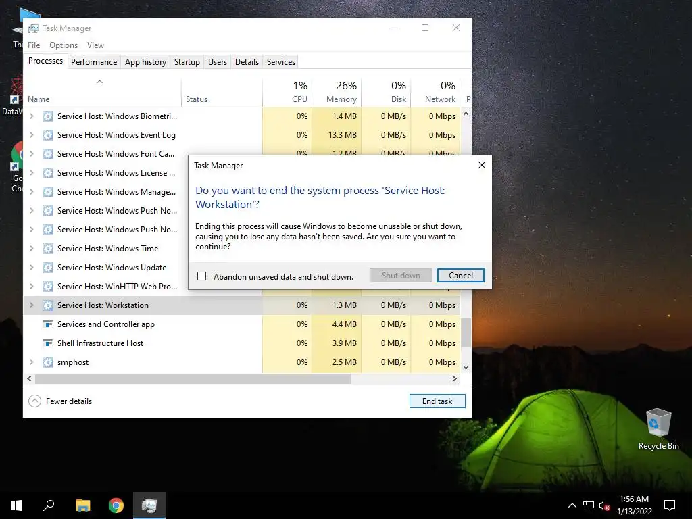
Task: Click the smphost gear icon
Action: coord(48,362)
